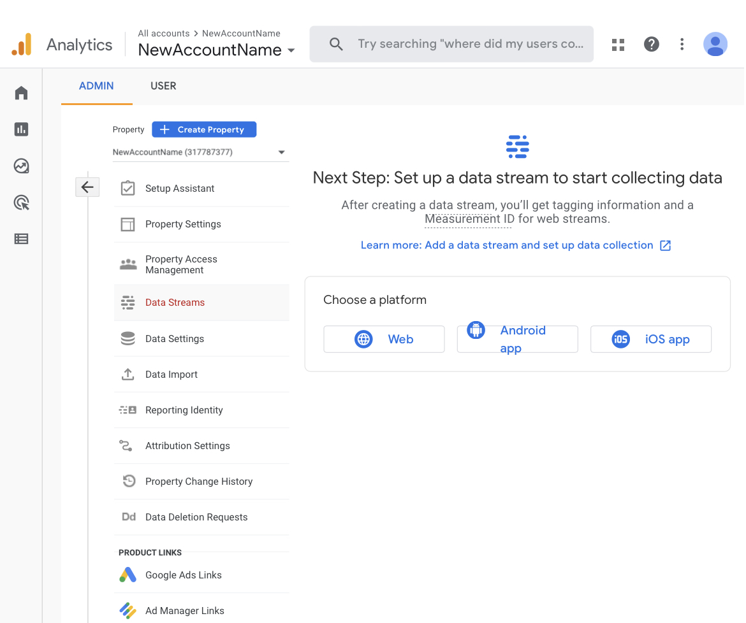The width and height of the screenshot is (746, 623).
Task: Open the property dropdown NewAccountName (317787377)
Action: click(x=200, y=152)
